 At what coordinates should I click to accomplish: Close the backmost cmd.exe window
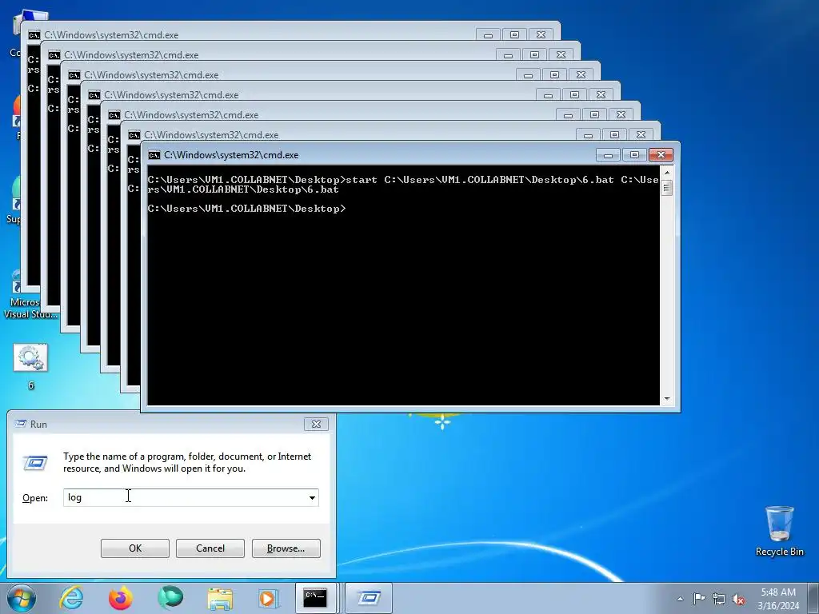pyautogui.click(x=541, y=35)
